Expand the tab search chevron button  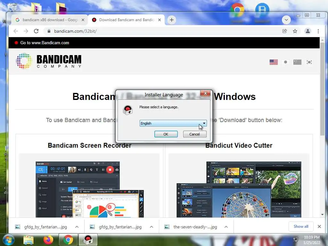coord(286,20)
